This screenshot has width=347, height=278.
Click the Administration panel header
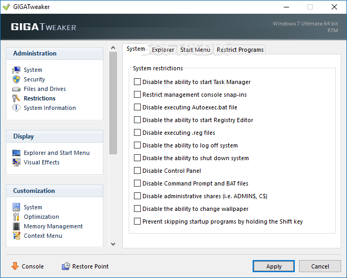coord(54,53)
